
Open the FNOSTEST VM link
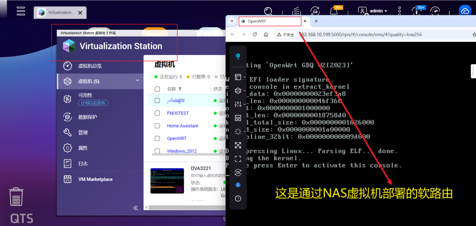(x=178, y=113)
